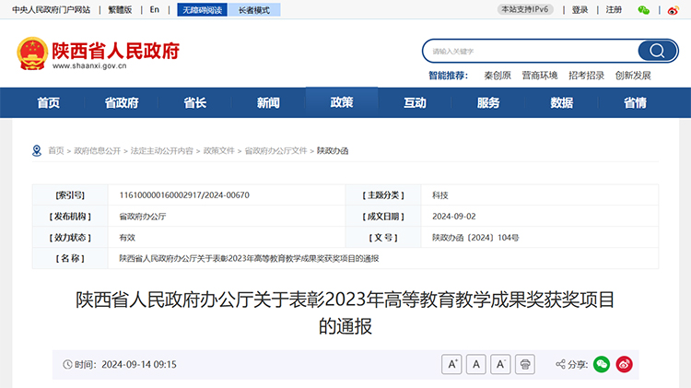The width and height of the screenshot is (691, 388).
Task: Open the 省政府 navigation tab
Action: click(x=122, y=102)
